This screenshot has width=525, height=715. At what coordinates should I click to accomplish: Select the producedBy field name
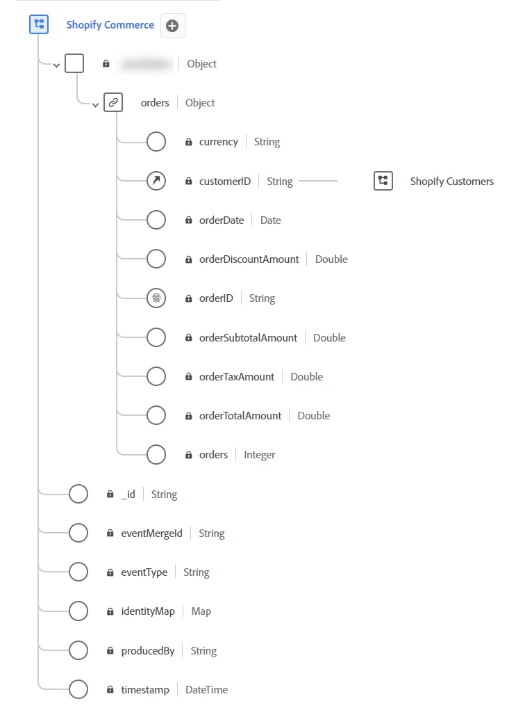point(148,651)
